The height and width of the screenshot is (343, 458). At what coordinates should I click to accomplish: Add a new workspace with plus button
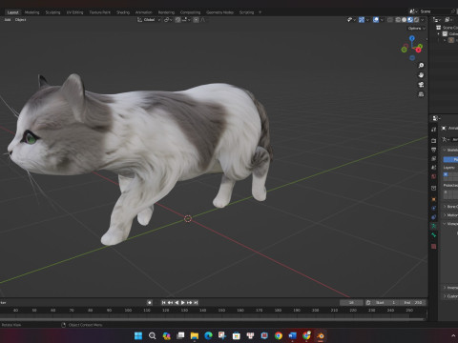[260, 12]
